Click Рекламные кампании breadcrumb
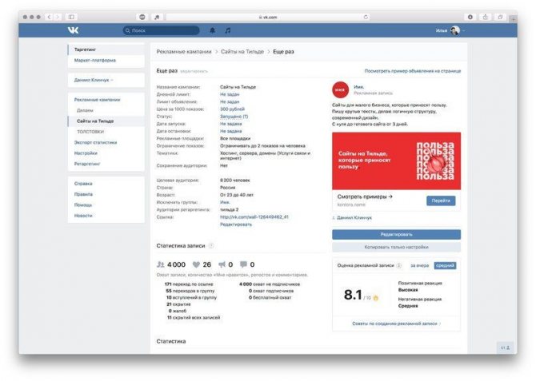 [x=184, y=52]
